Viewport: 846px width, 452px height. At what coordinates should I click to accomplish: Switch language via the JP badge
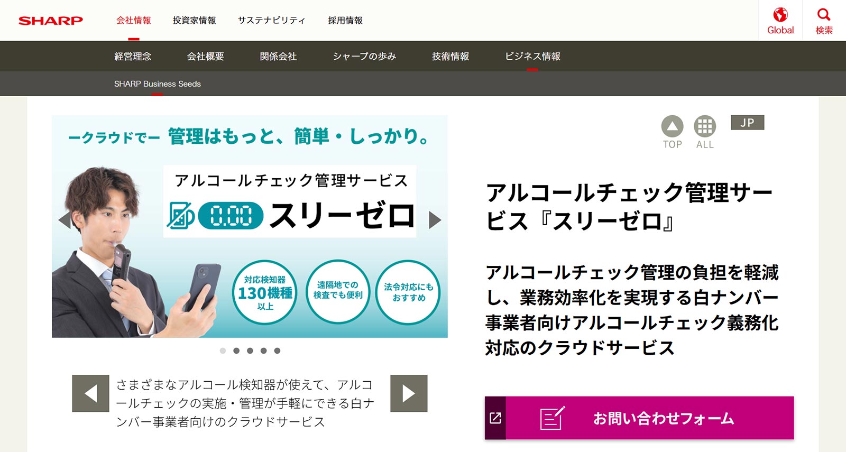click(747, 123)
